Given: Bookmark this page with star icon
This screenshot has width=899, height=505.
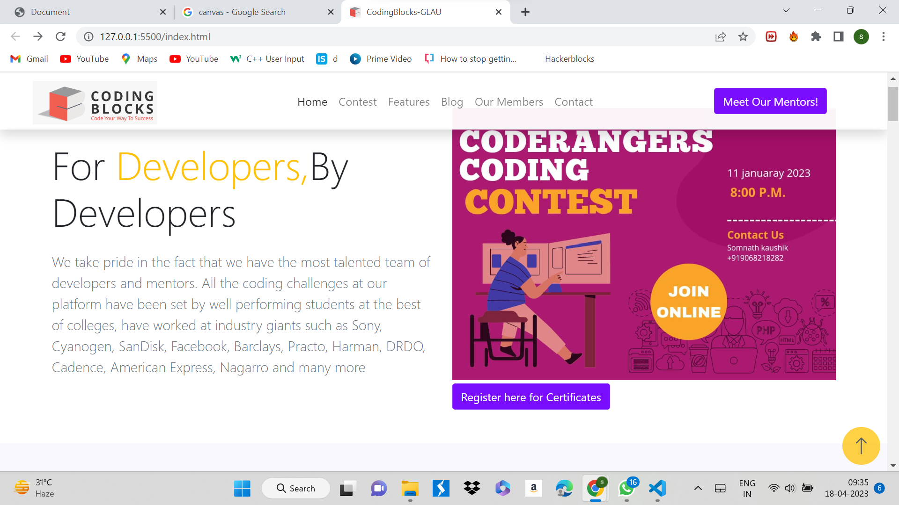Looking at the screenshot, I should tap(743, 36).
